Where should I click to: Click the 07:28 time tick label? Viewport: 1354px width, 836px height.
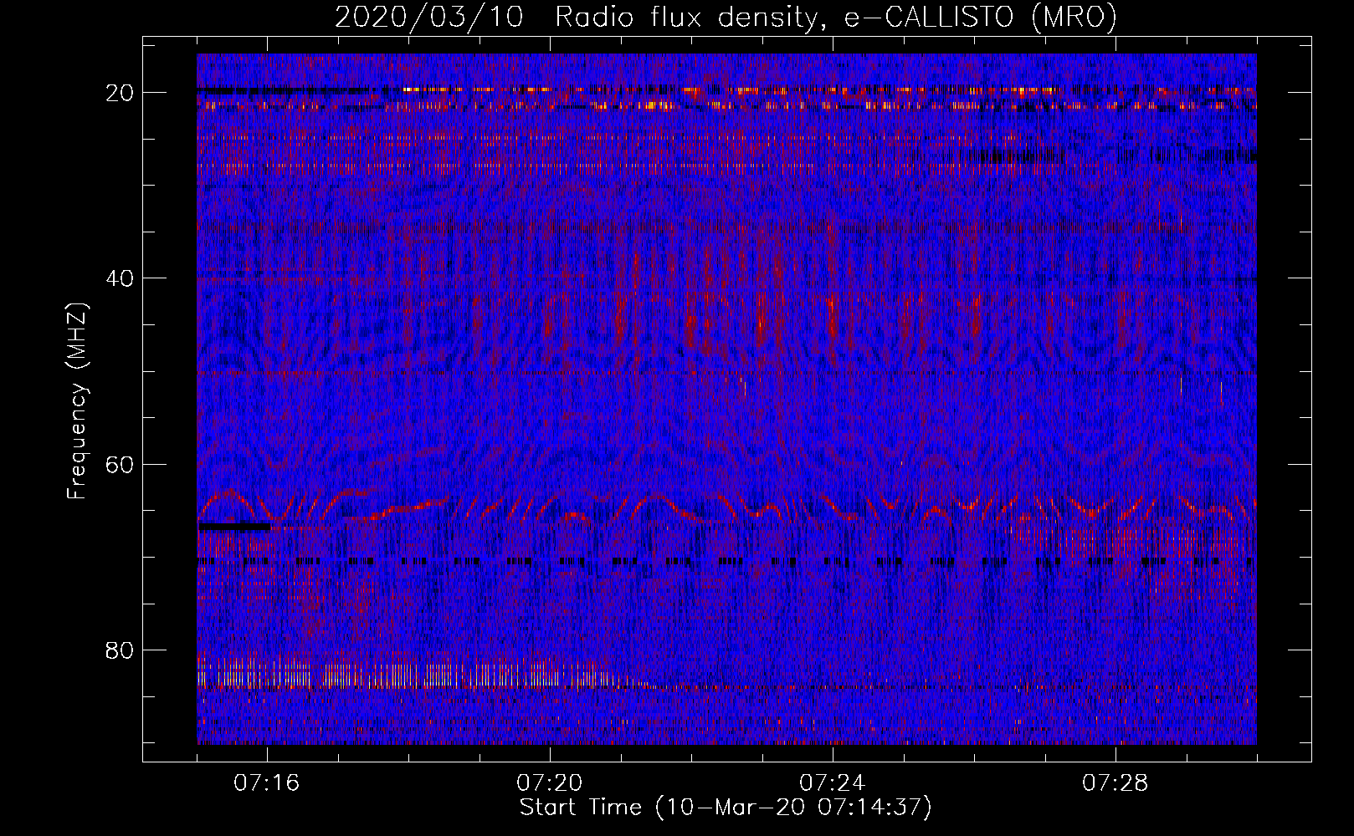coord(1116,783)
